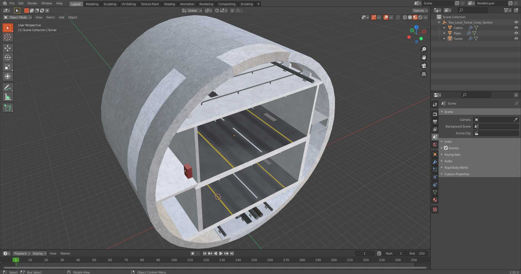
Task: Expand the Pipes tree item
Action: [x=444, y=33]
